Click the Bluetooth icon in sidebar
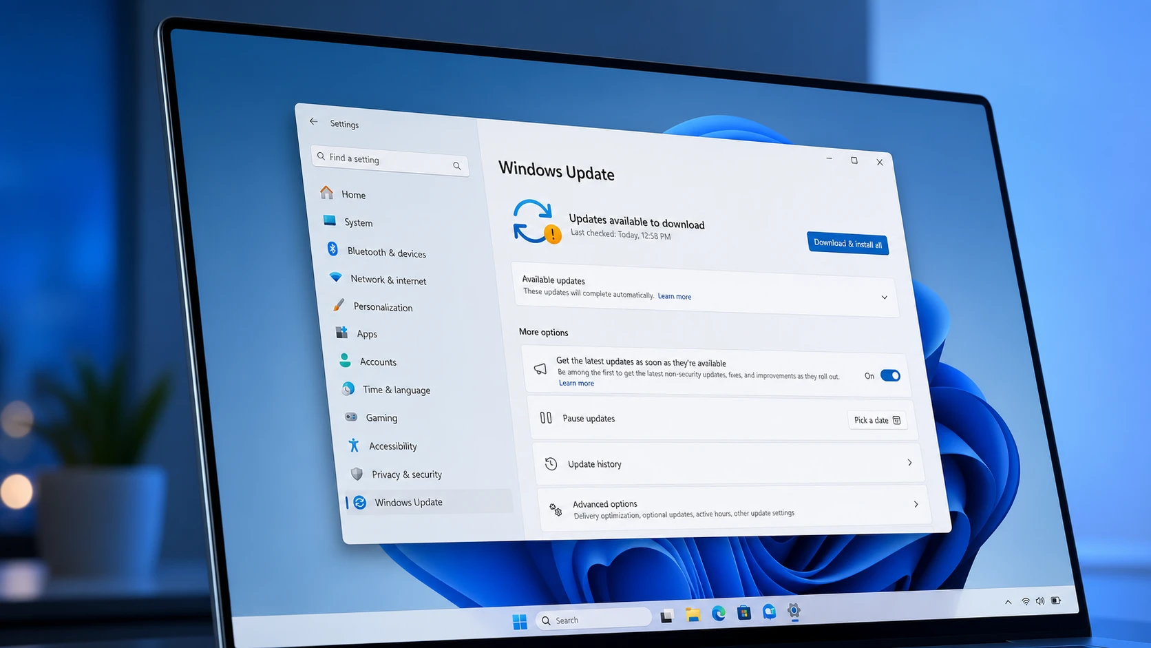The width and height of the screenshot is (1151, 648). [332, 249]
